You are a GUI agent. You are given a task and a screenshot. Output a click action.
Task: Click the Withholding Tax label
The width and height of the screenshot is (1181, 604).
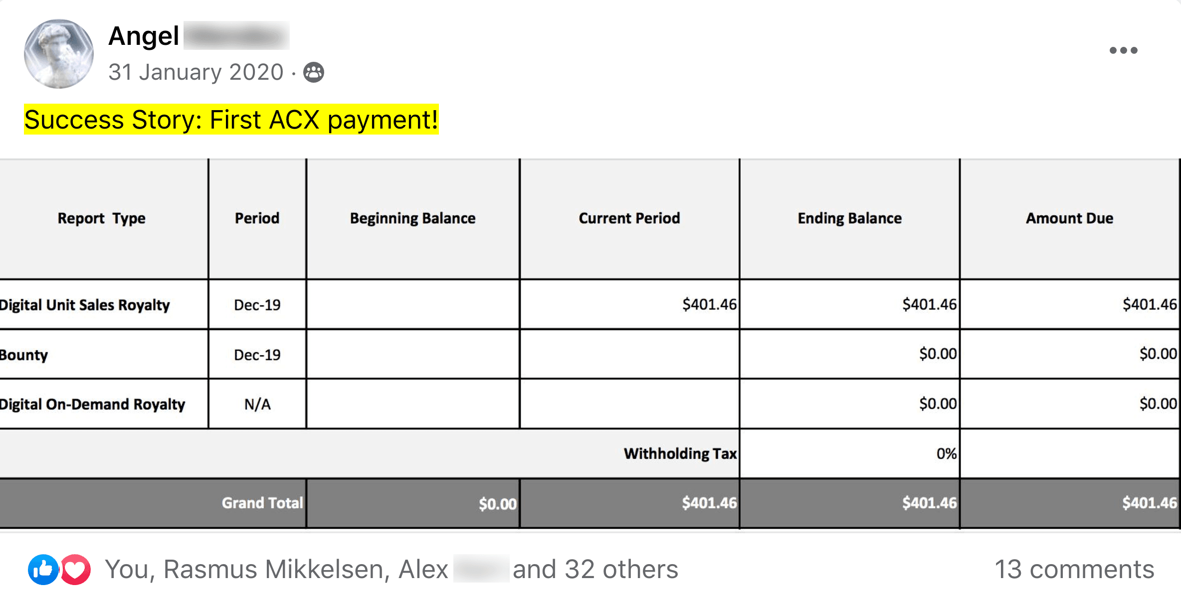[x=680, y=453]
